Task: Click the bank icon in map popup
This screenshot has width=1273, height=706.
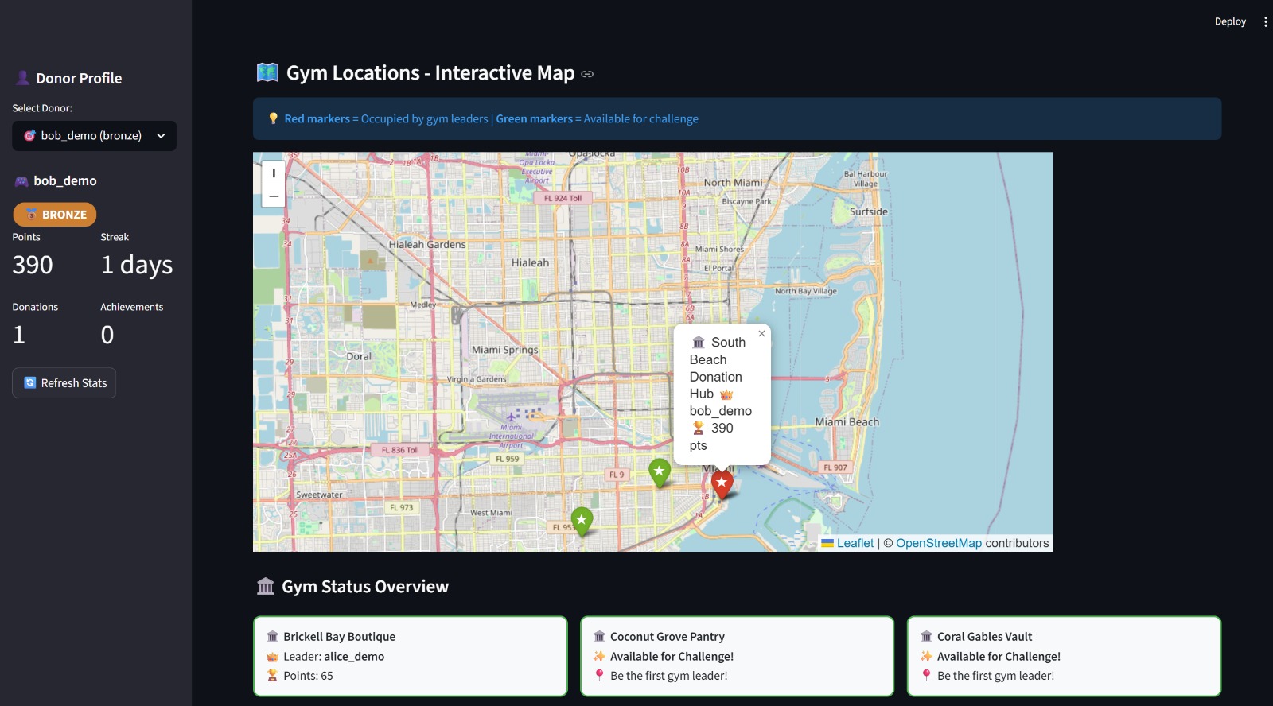Action: 699,343
